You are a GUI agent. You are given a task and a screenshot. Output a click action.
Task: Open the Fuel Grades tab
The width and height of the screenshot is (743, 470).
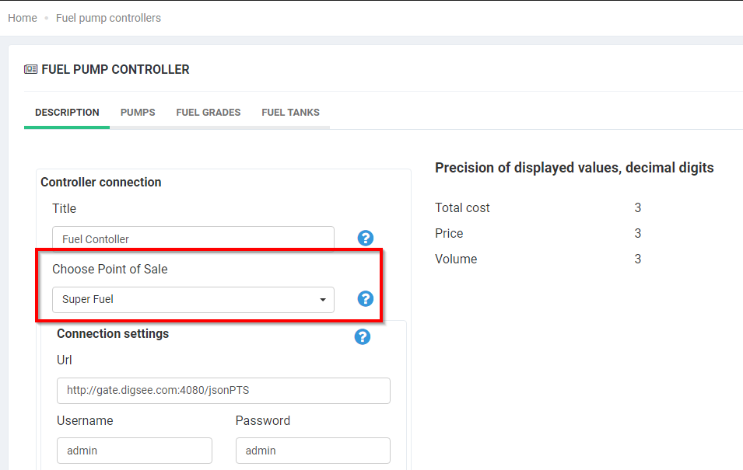[x=208, y=113]
